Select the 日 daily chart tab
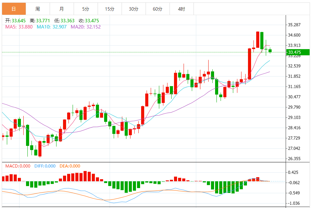Viewport: 311px width, 208px height. point(14,9)
